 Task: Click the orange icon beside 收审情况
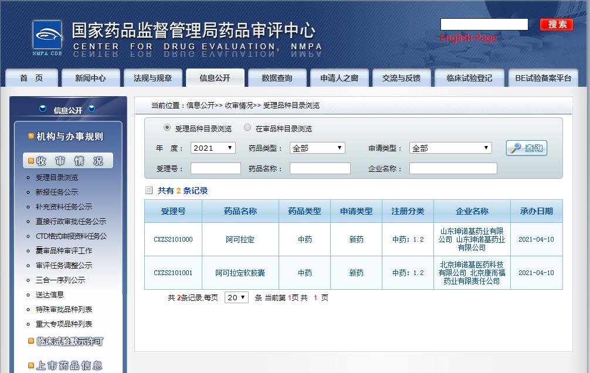click(x=31, y=161)
